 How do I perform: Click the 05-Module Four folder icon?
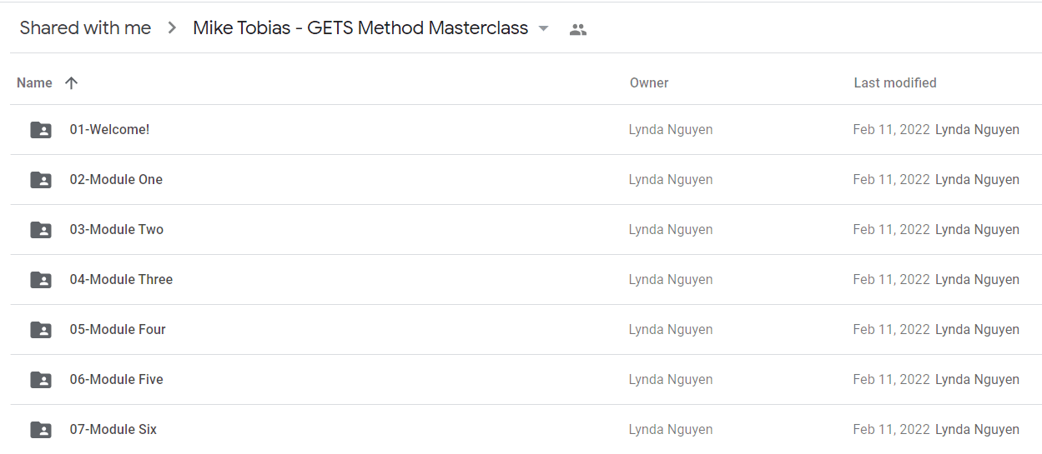41,330
